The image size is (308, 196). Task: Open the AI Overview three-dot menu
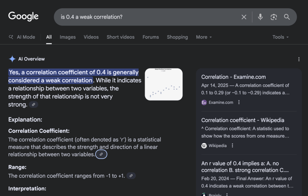(x=299, y=59)
